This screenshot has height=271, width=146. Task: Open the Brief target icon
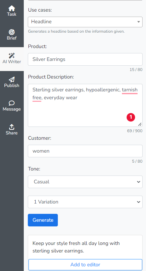(x=12, y=32)
